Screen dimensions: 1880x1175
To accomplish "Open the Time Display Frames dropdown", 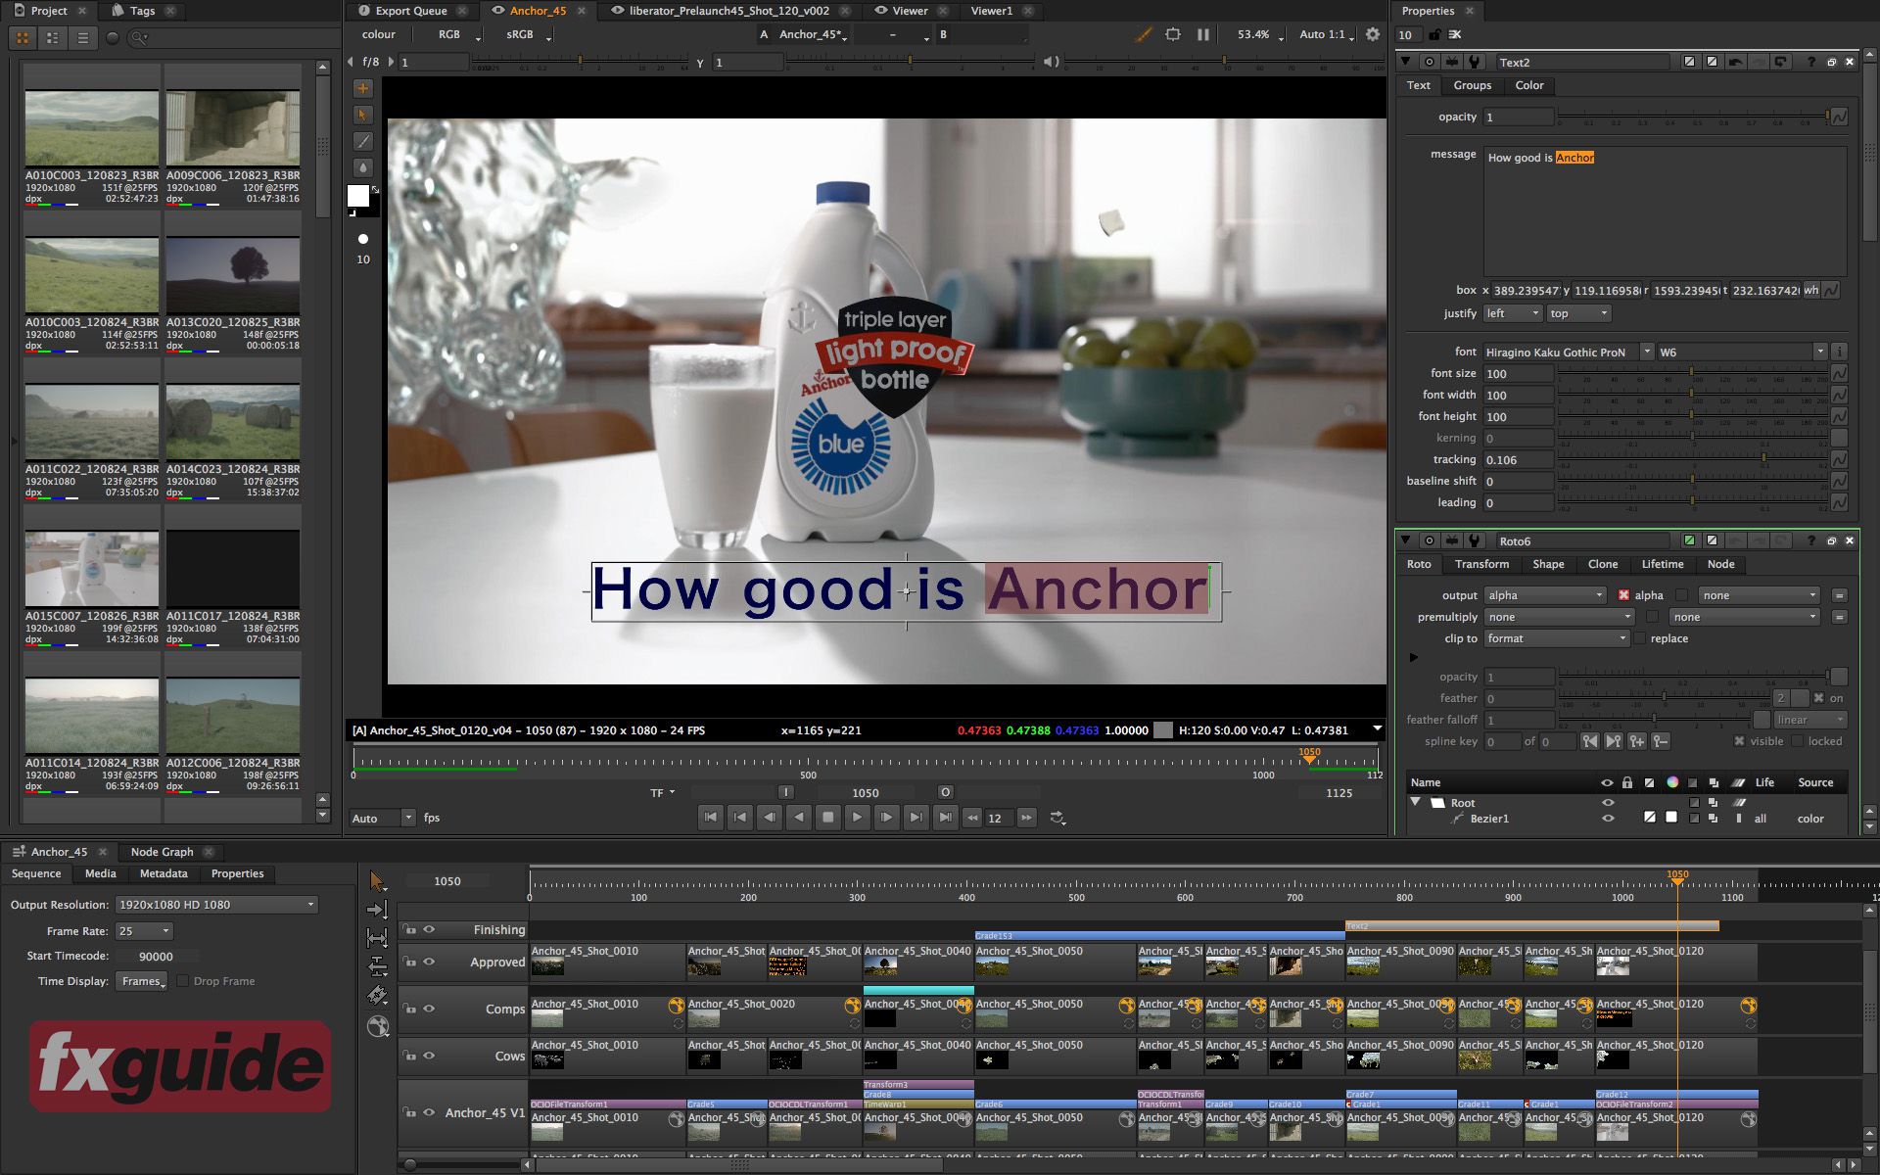I will 142,981.
